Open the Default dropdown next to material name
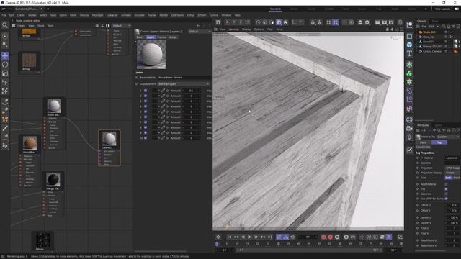Image resolution: width=461 pixels, height=259 pixels. tap(200, 32)
